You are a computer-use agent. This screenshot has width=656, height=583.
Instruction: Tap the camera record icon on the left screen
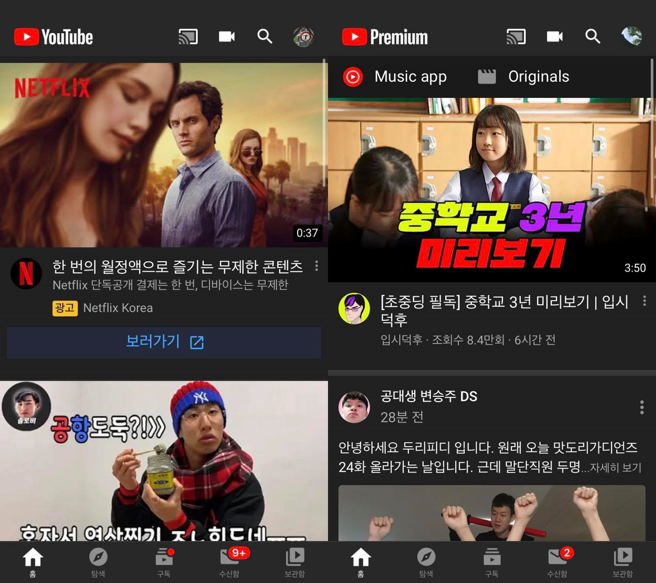[x=227, y=37]
